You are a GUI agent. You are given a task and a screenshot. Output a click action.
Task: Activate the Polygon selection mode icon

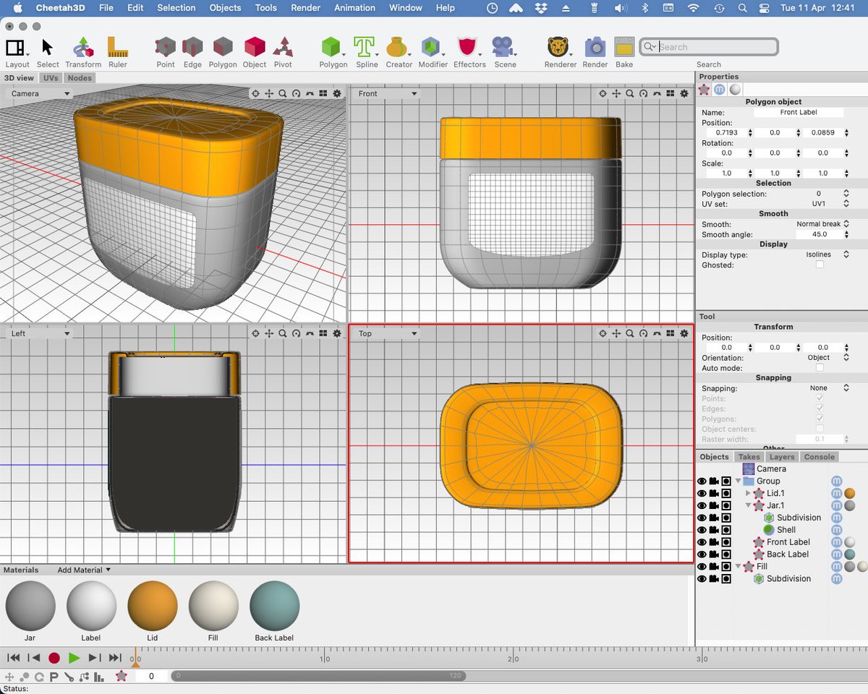tap(222, 47)
